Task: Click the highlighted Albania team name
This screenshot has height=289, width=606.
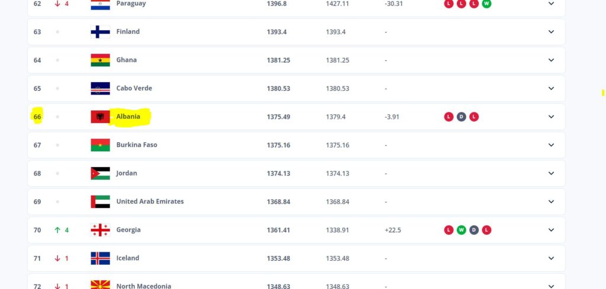Action: [x=128, y=116]
